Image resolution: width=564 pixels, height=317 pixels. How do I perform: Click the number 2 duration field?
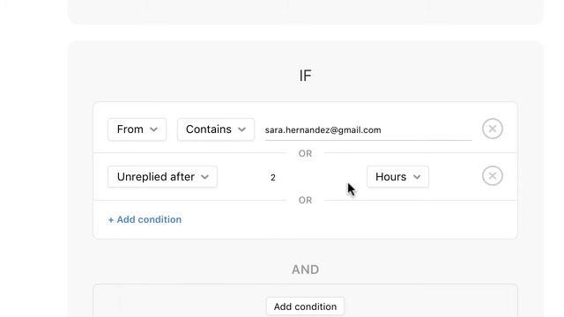273,177
